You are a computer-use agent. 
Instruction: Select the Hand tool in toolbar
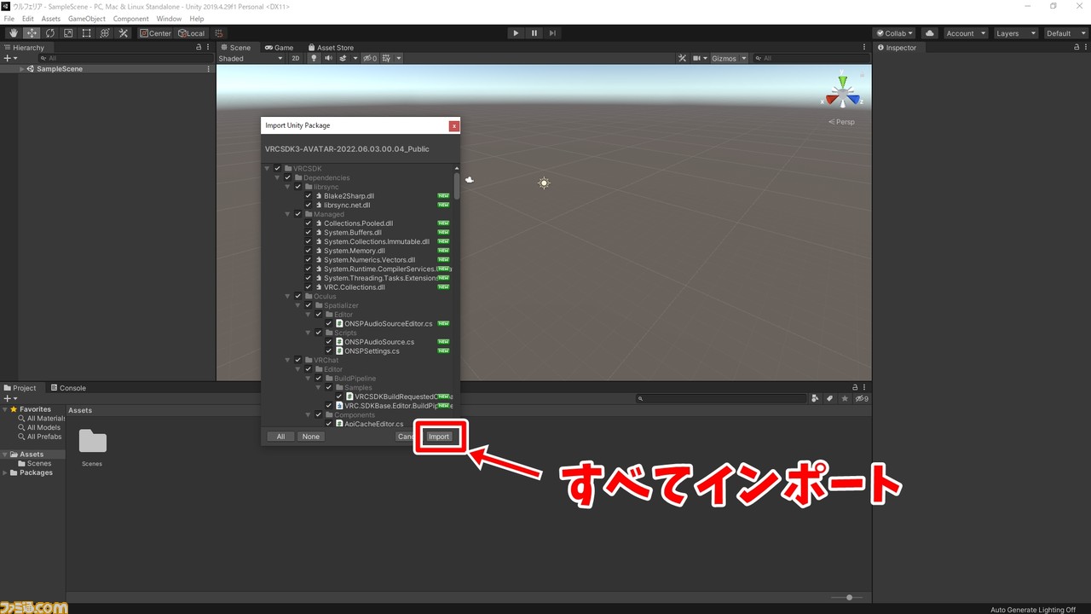click(14, 33)
